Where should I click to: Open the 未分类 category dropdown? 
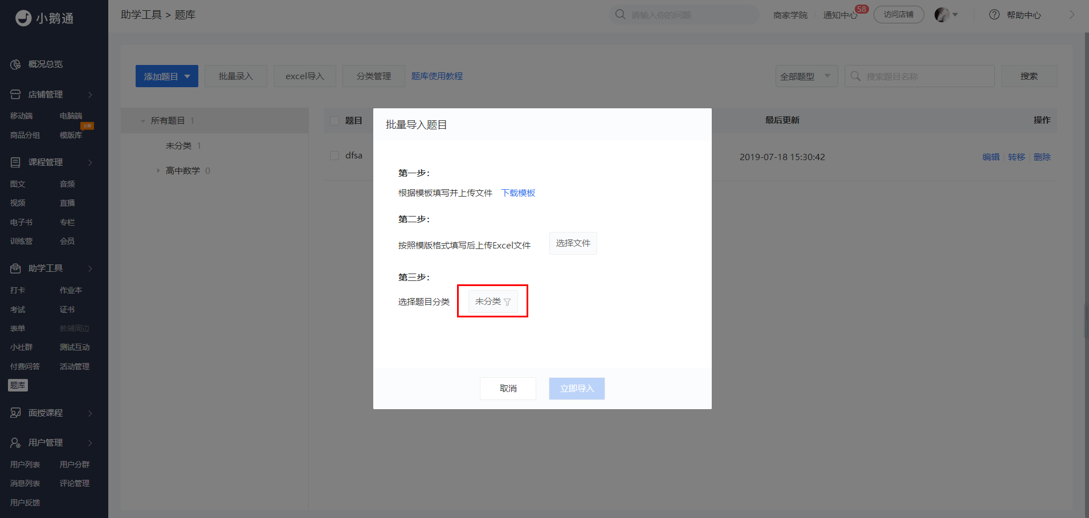(x=493, y=301)
